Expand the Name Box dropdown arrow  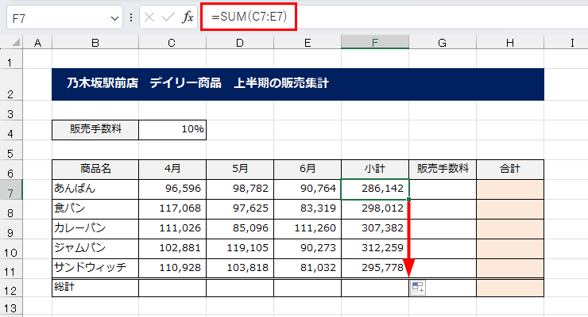pos(114,18)
